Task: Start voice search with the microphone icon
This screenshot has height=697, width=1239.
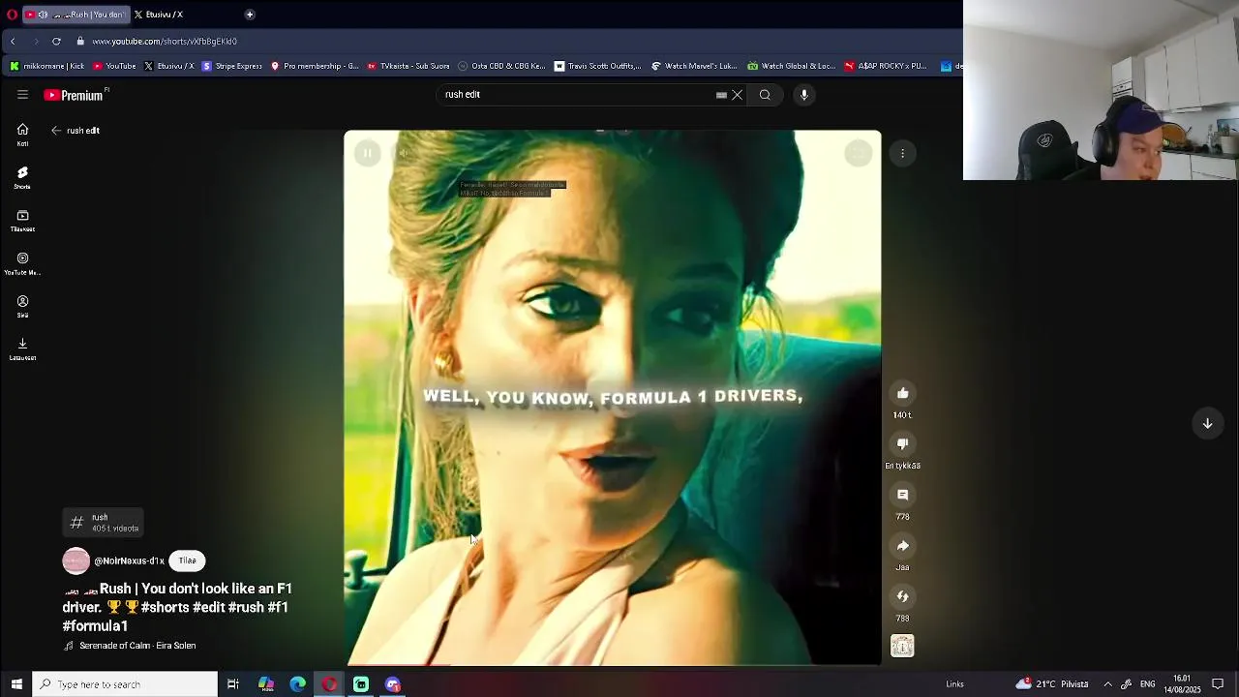Action: 803,95
